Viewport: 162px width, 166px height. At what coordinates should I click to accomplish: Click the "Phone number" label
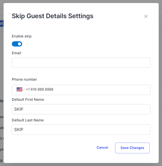(x=24, y=79)
